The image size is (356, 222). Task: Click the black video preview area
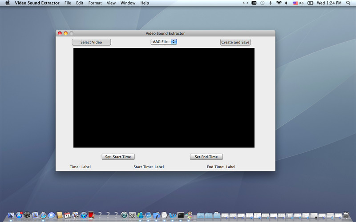click(164, 98)
